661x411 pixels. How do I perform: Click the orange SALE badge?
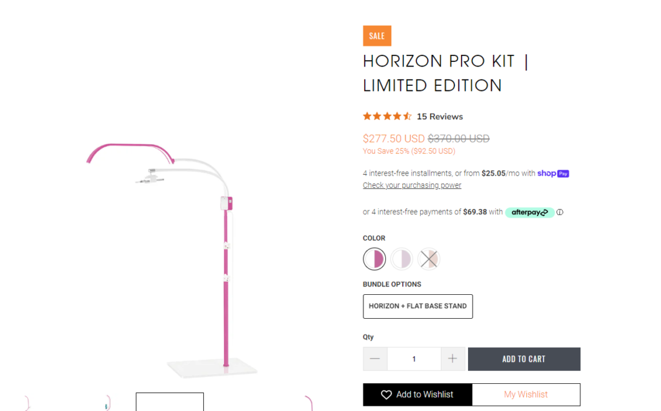[377, 36]
